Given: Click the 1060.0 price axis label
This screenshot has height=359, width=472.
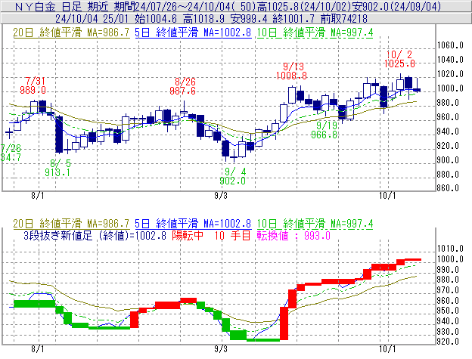Looking at the screenshot, I should coord(450,45).
